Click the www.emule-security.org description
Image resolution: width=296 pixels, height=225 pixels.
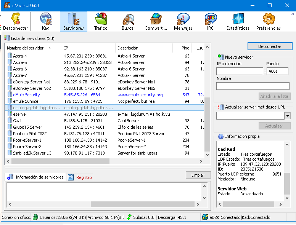pos(140,95)
